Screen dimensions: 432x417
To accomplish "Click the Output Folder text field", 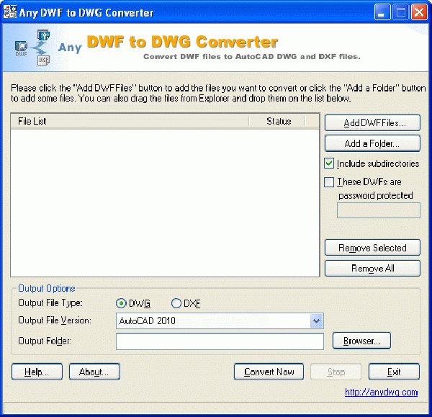I will pos(220,341).
